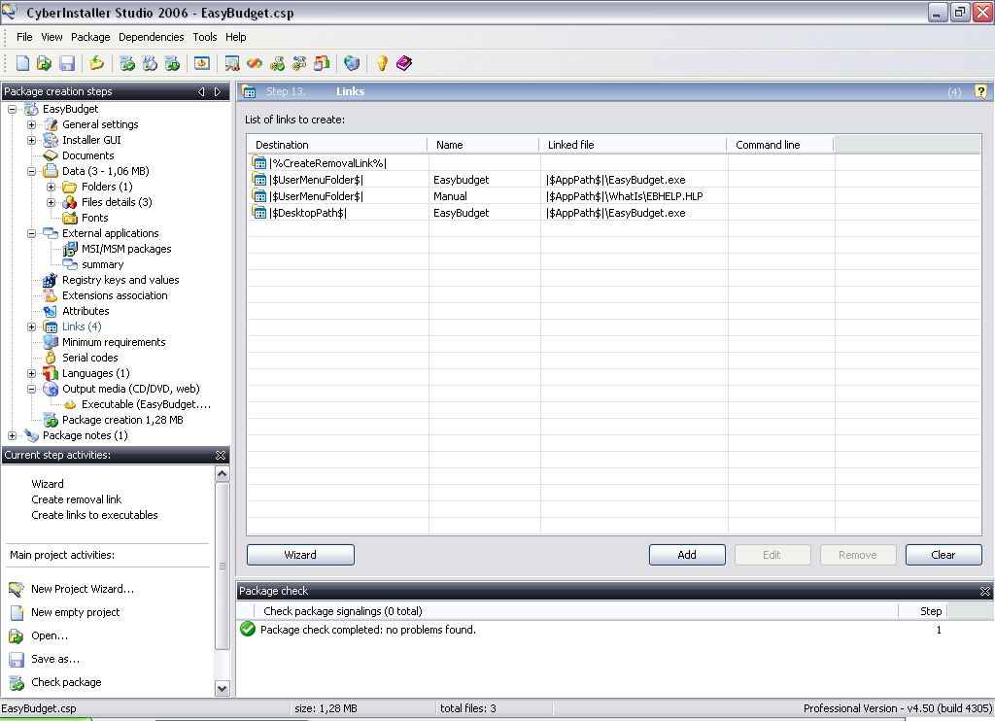
Task: Click the colored stacked boxes toolbar icon
Action: 322,63
